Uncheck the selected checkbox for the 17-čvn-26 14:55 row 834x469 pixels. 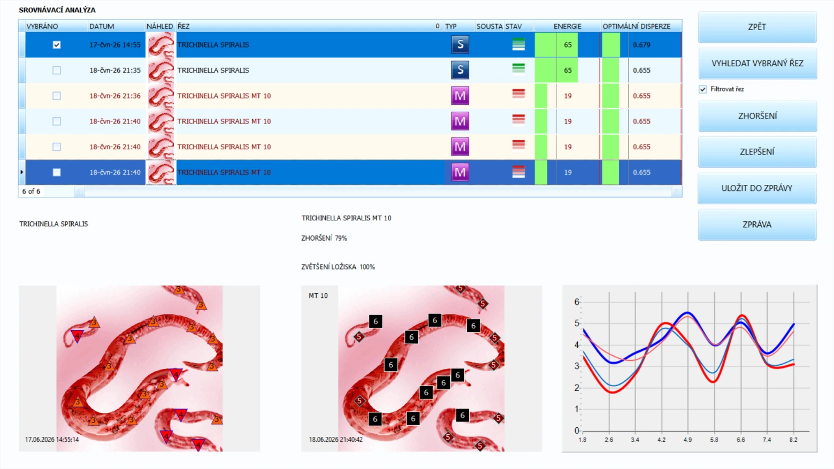click(x=57, y=45)
